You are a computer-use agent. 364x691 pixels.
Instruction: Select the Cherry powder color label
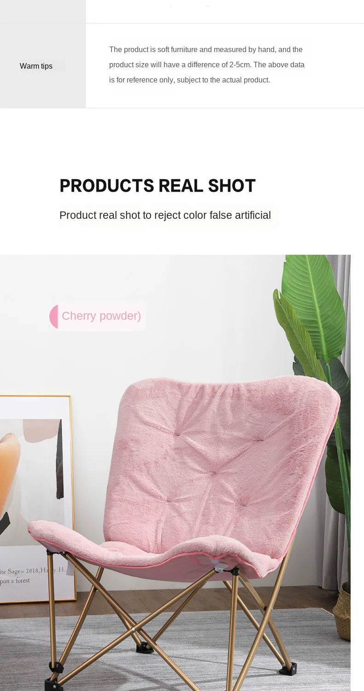[x=101, y=316]
